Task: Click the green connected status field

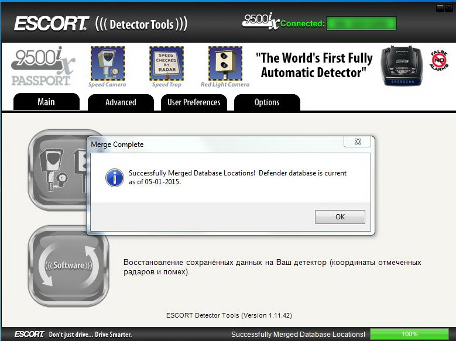Action: [362, 23]
